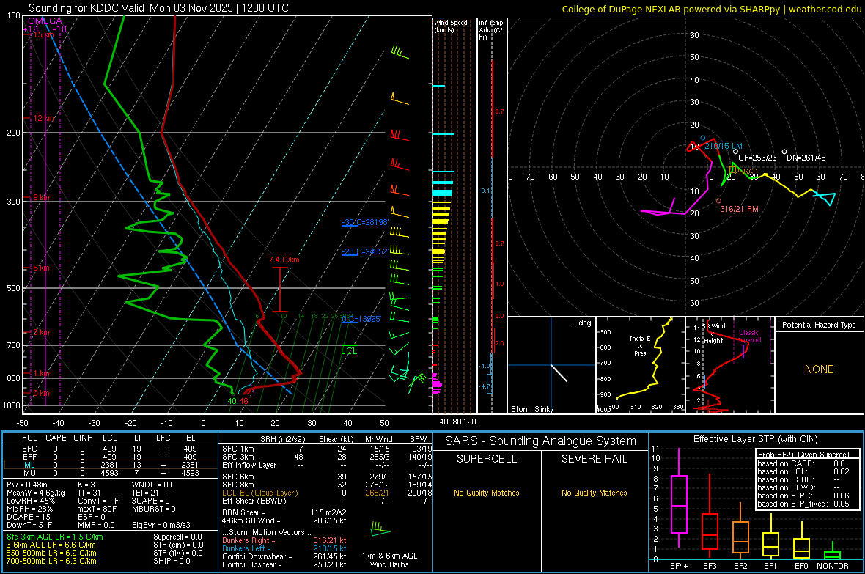Click the green LCL label on the skew-T

pyautogui.click(x=349, y=350)
